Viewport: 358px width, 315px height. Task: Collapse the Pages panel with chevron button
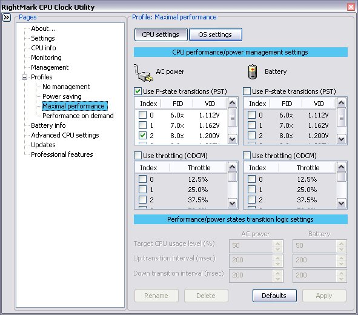click(7, 18)
